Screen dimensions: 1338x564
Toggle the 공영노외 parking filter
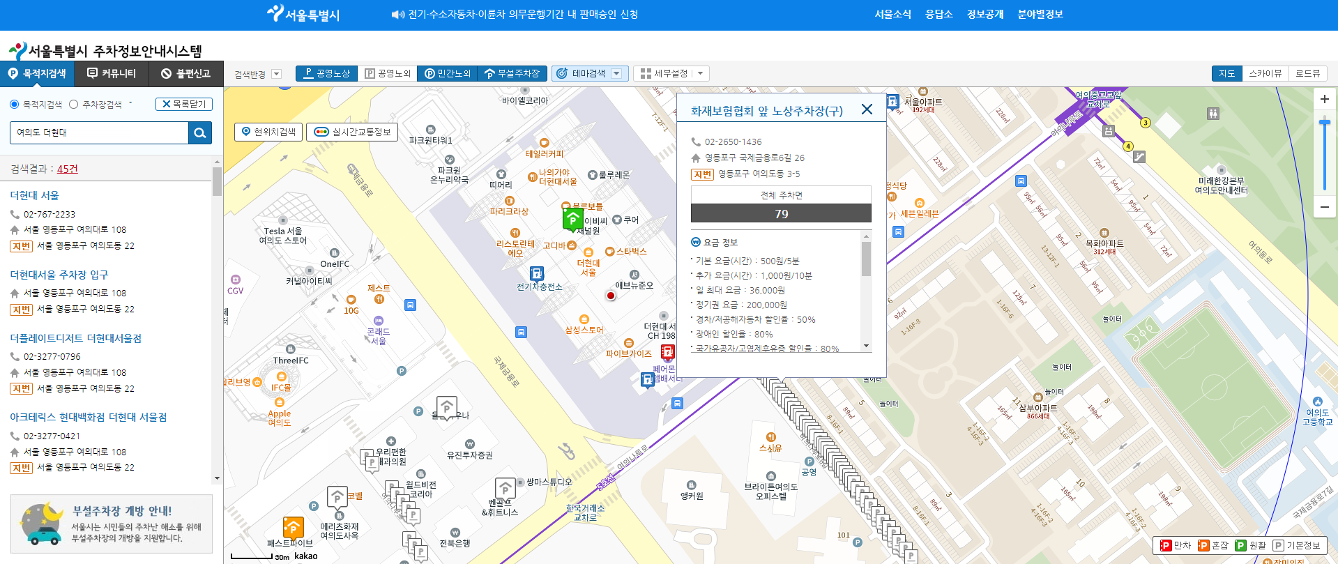(387, 73)
